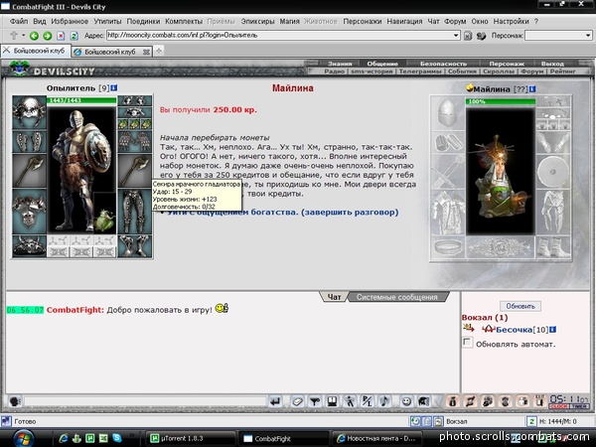Click the save floppy icon in chat bar
The height and width of the screenshot is (447, 596).
tap(332, 401)
